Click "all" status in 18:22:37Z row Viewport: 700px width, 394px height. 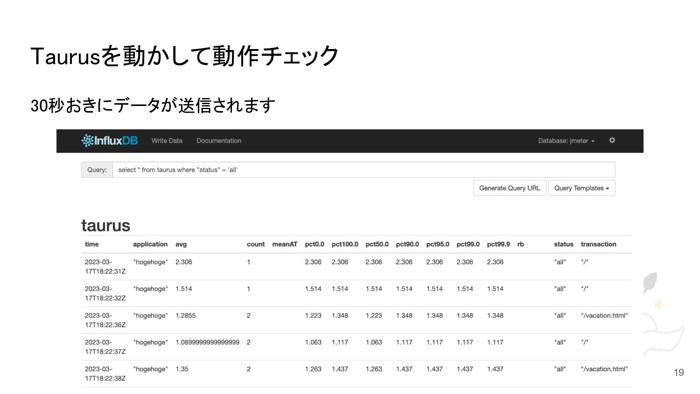pyautogui.click(x=560, y=342)
